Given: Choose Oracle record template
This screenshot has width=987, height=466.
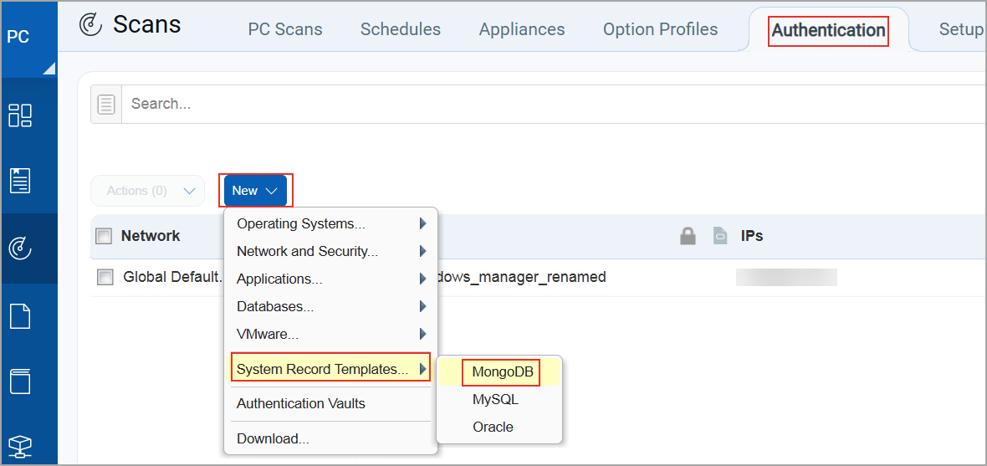Looking at the screenshot, I should (x=493, y=427).
